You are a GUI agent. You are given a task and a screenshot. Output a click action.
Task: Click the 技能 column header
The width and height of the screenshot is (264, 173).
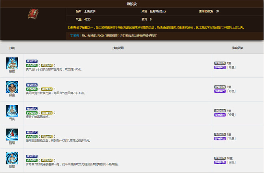[x=12, y=48]
